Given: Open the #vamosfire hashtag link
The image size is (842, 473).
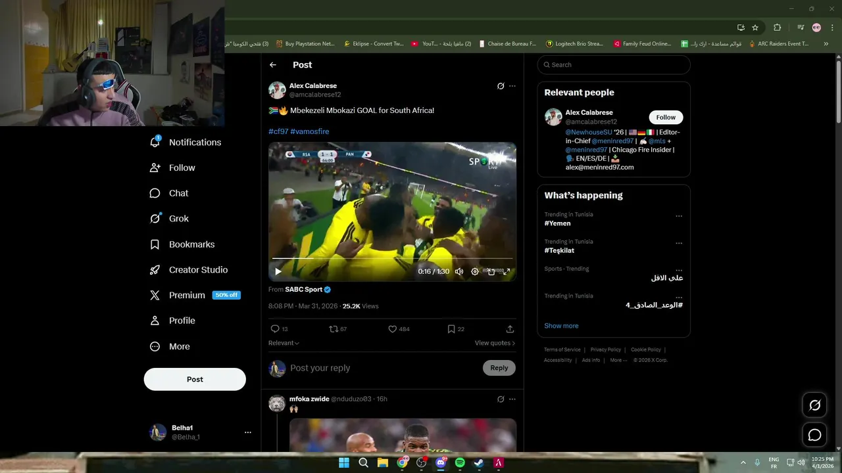Looking at the screenshot, I should pyautogui.click(x=310, y=131).
